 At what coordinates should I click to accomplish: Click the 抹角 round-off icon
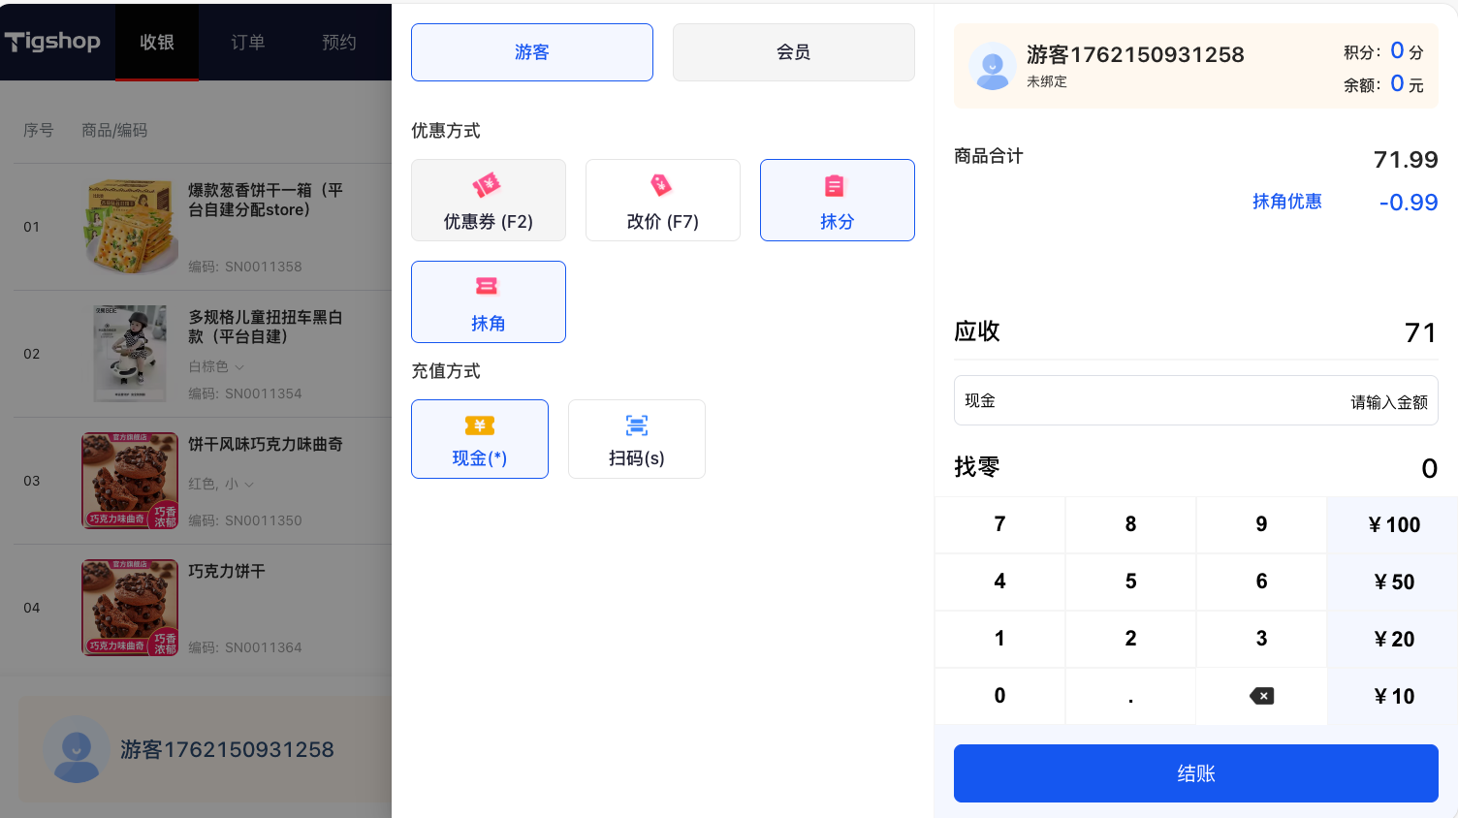point(487,286)
